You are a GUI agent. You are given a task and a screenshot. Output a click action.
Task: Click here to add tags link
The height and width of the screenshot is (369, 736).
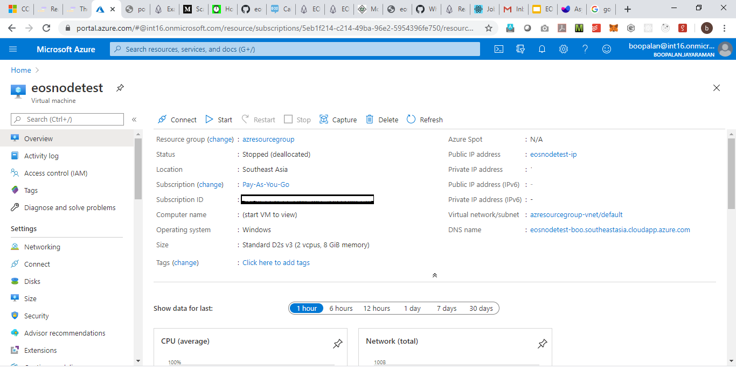click(x=276, y=262)
